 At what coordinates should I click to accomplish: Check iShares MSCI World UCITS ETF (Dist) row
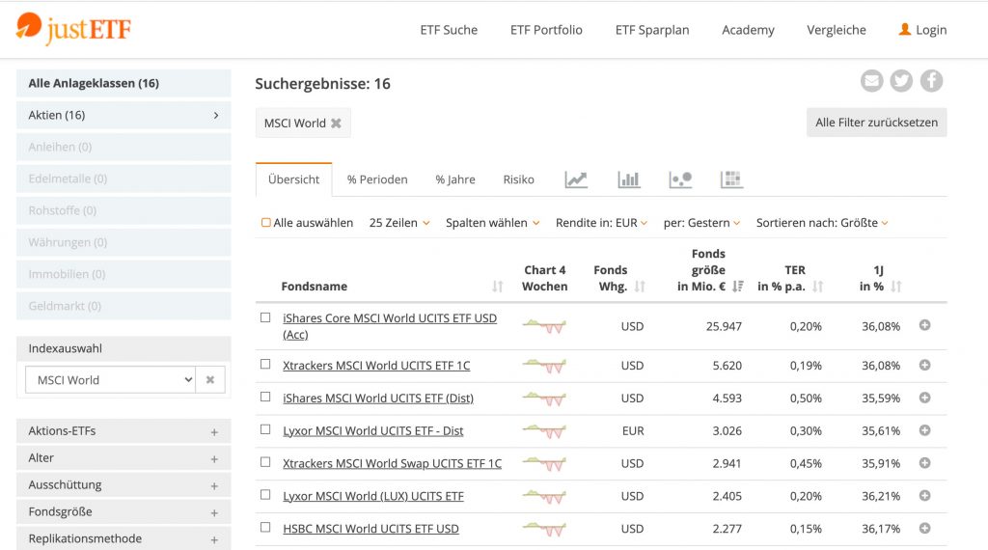(x=265, y=397)
